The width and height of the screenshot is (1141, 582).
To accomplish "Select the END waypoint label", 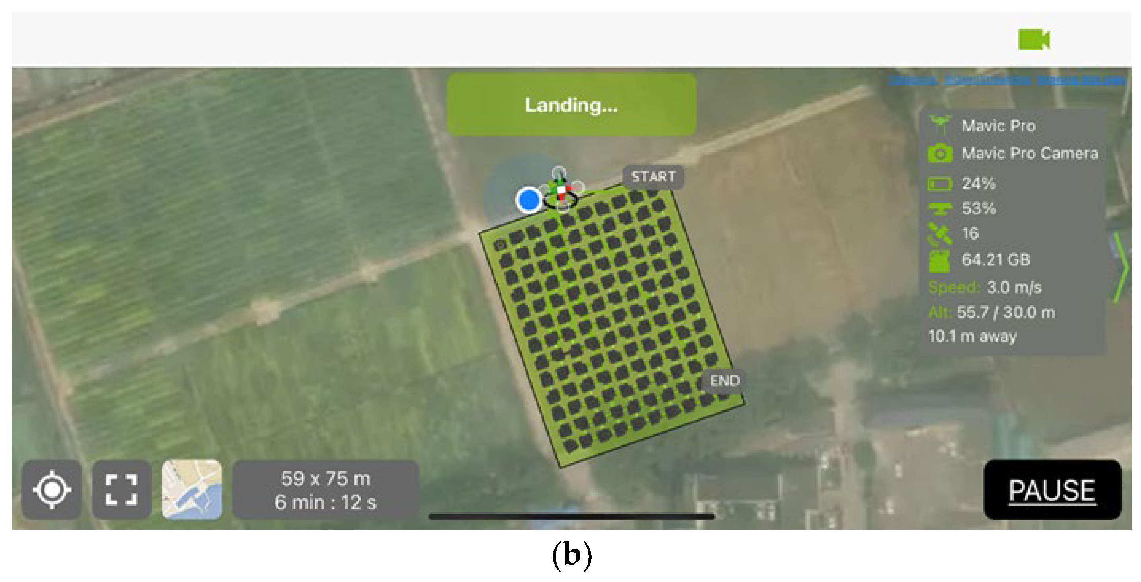I will click(x=725, y=381).
